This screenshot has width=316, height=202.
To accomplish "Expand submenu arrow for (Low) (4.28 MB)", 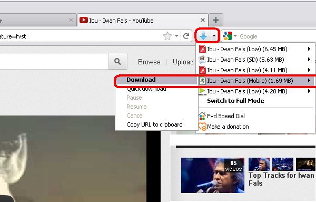I will click(309, 91).
